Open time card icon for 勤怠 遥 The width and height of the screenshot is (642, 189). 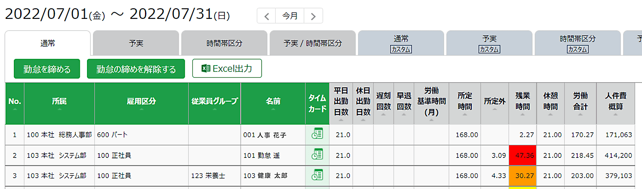(317, 155)
